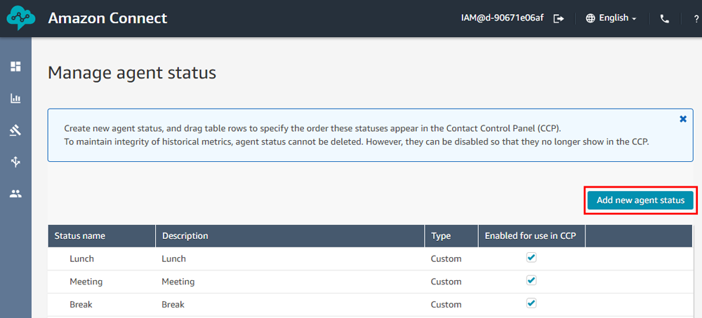Viewport: 702px width, 318px height.
Task: Expand the English language dropdown
Action: point(611,18)
